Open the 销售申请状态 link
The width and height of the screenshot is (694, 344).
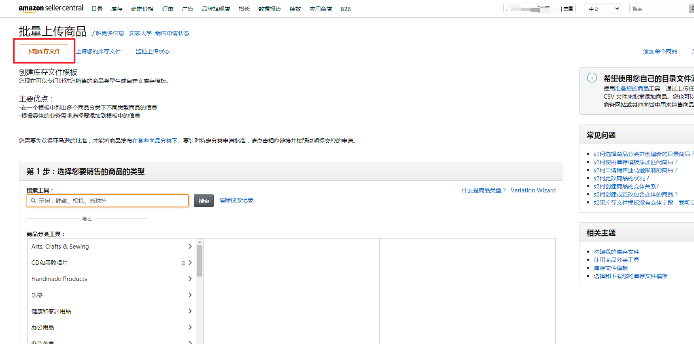click(172, 33)
